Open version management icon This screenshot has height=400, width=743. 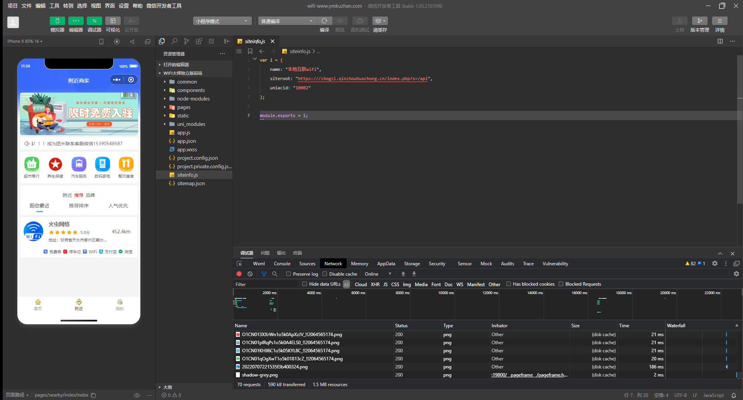[699, 21]
